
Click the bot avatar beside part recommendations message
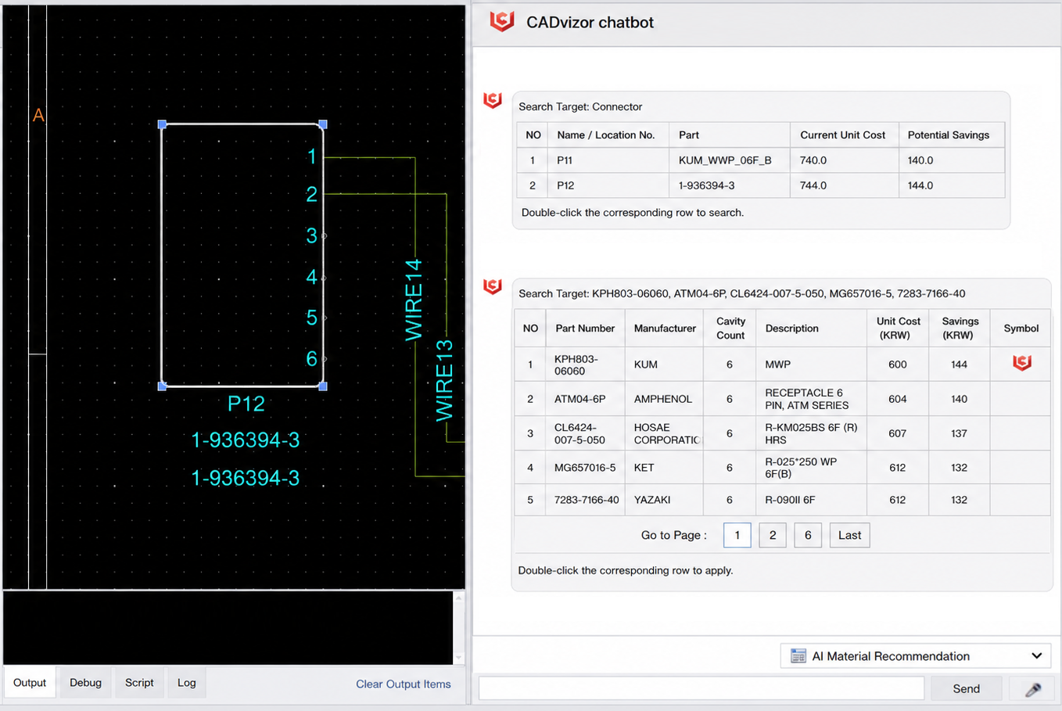[493, 286]
